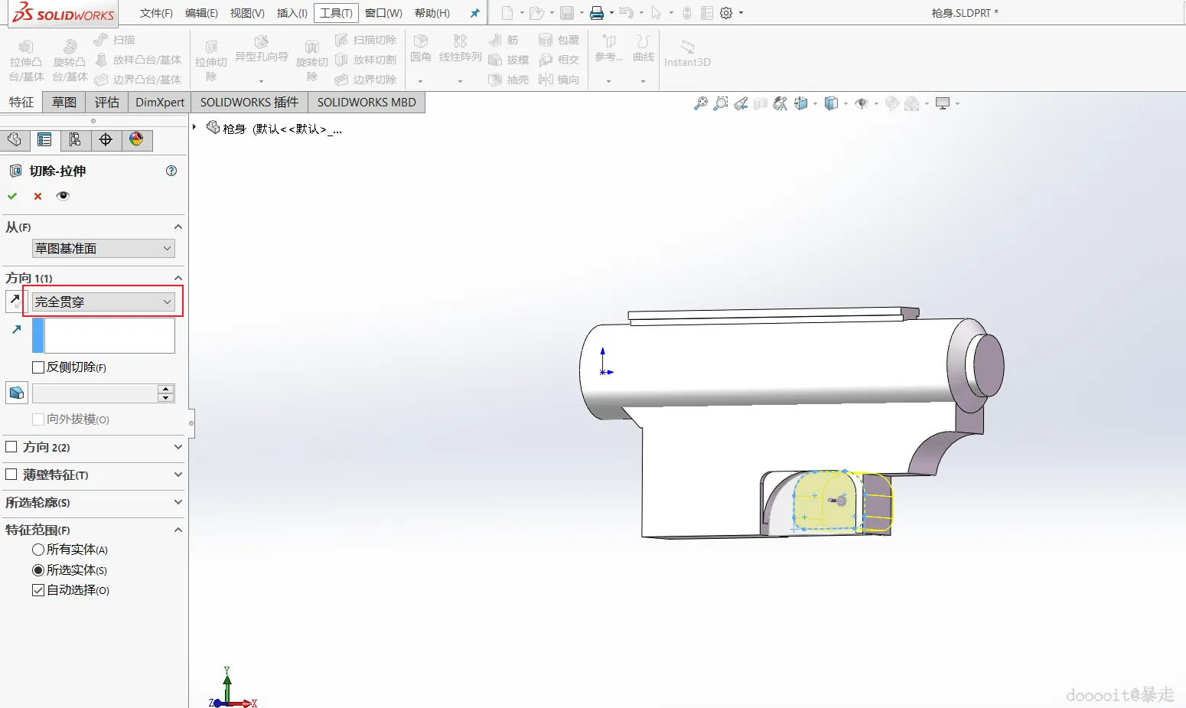Open the 草图基准面 start condition dropdown
Viewport: 1186px width, 708px height.
click(103, 249)
